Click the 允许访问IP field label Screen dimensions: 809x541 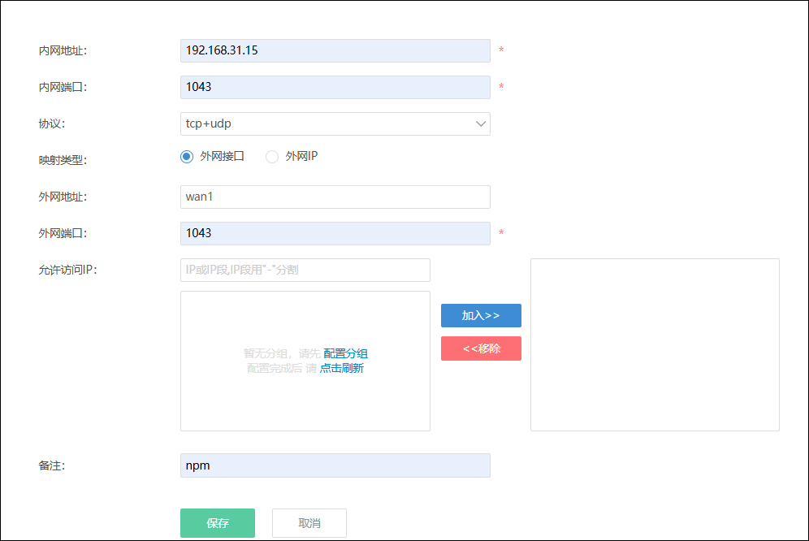[68, 270]
